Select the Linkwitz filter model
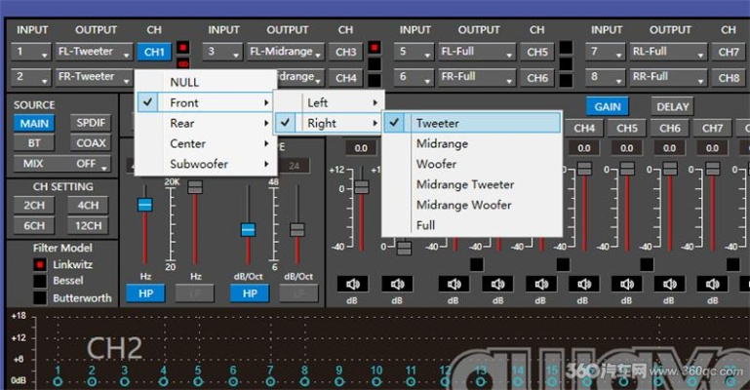This screenshot has width=750, height=390. pos(40,265)
